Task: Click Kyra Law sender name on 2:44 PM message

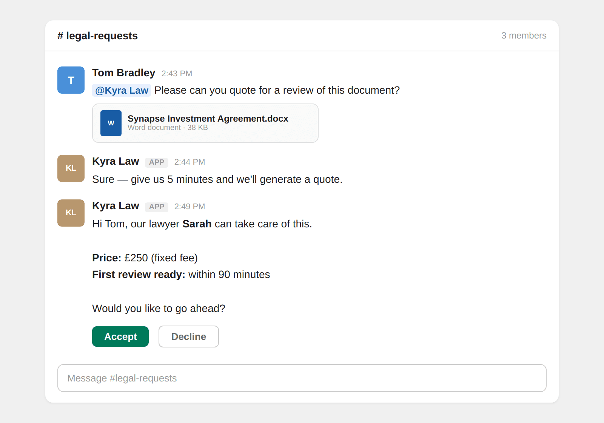Action: pyautogui.click(x=116, y=161)
